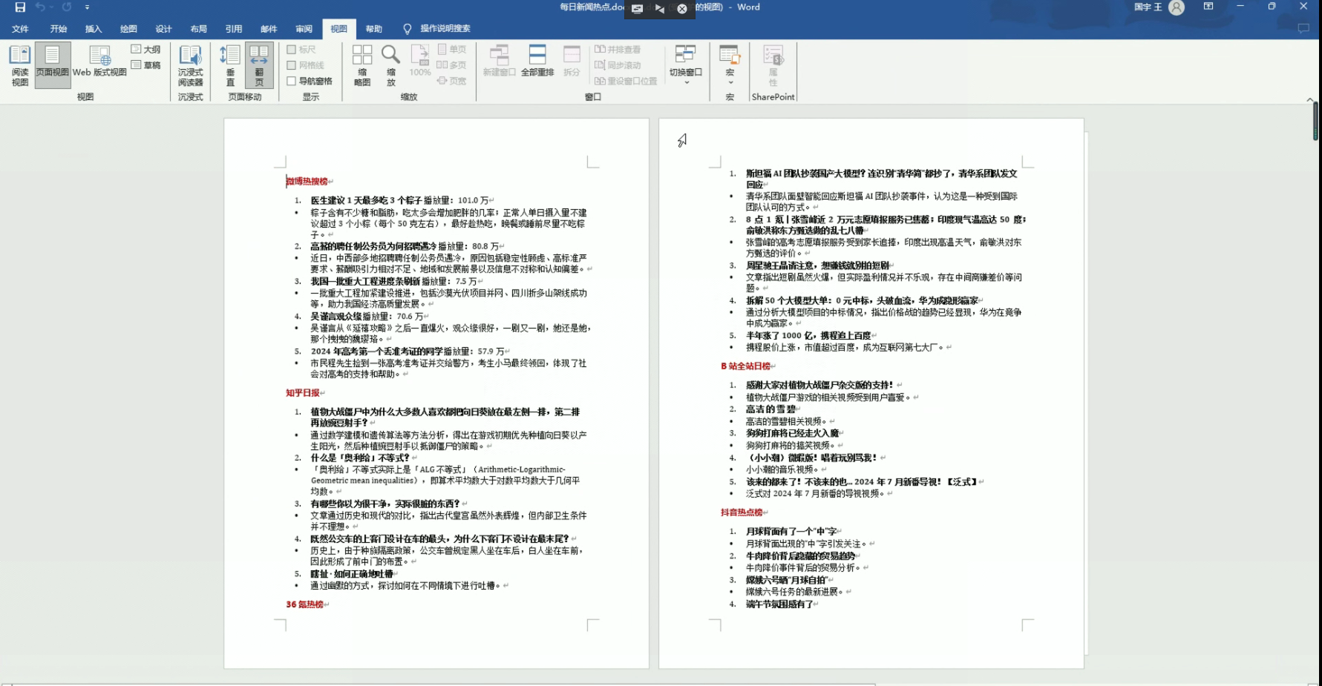Image resolution: width=1322 pixels, height=686 pixels.
Task: Toggle the 标尺 ruler checkbox
Action: point(292,50)
